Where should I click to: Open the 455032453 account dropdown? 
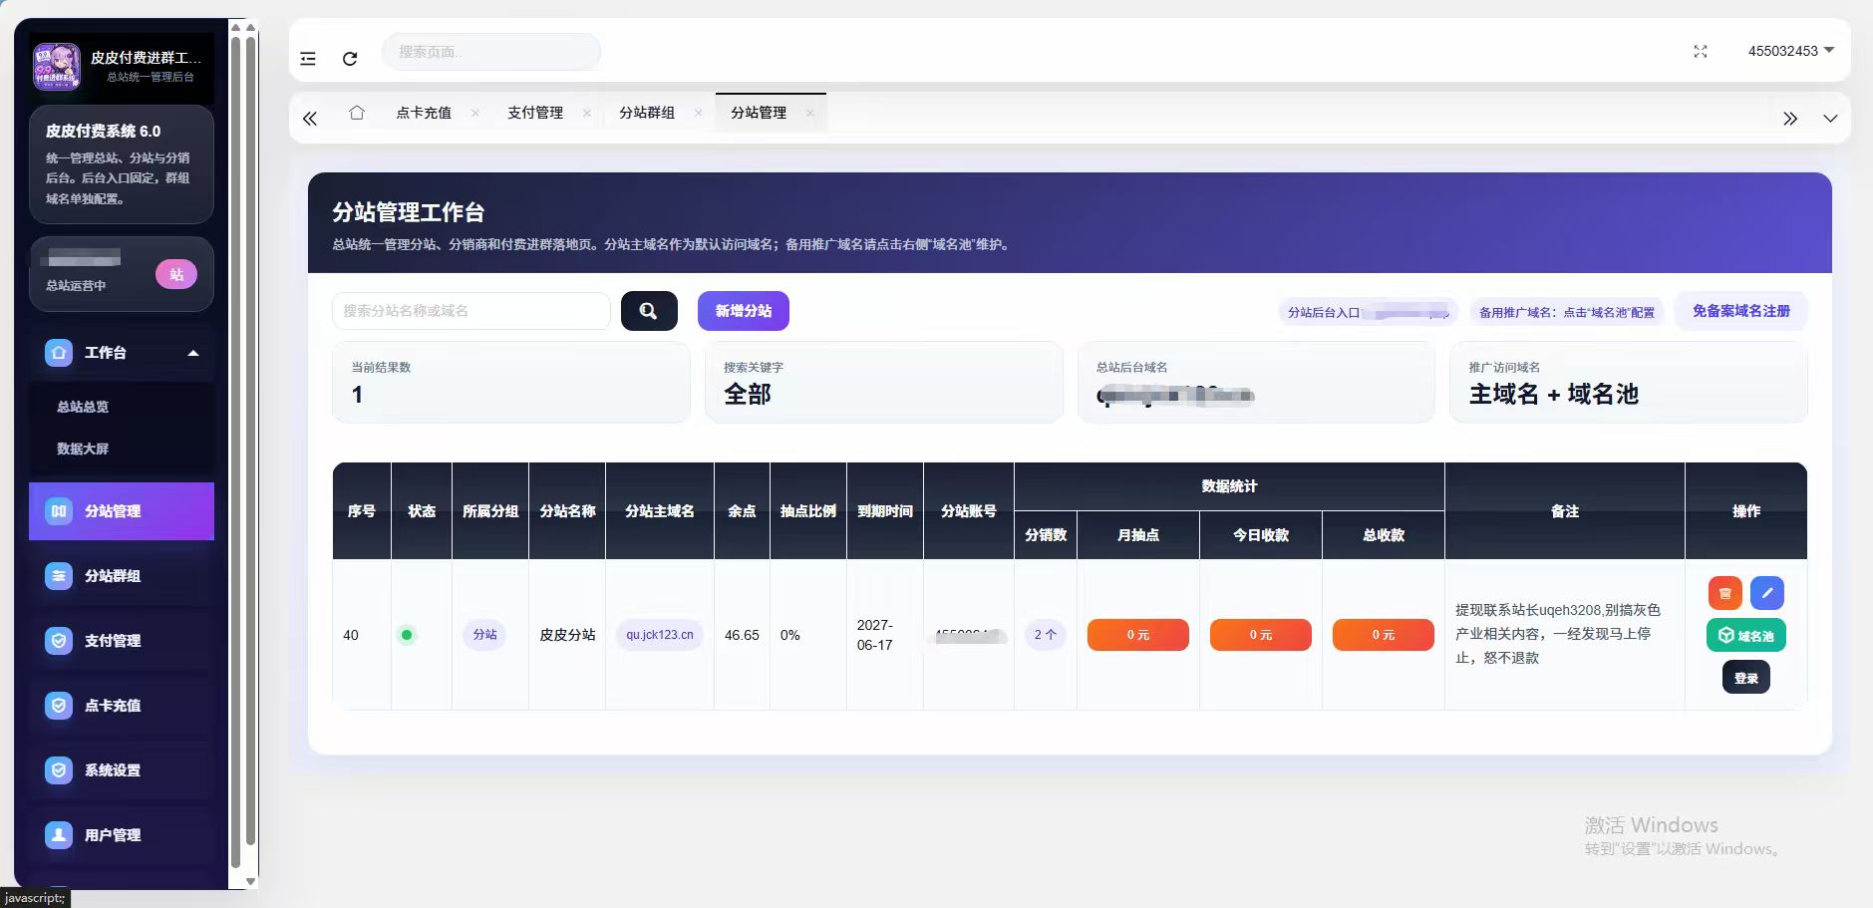(1790, 51)
